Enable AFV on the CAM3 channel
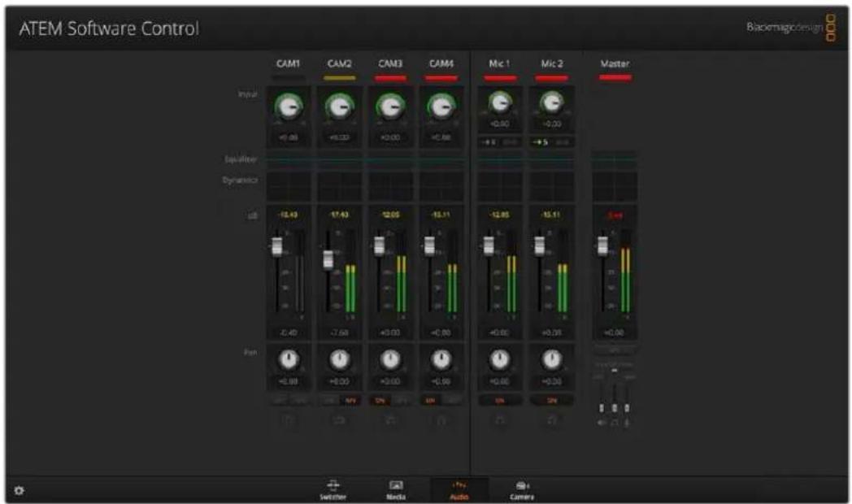The image size is (852, 504). point(401,400)
